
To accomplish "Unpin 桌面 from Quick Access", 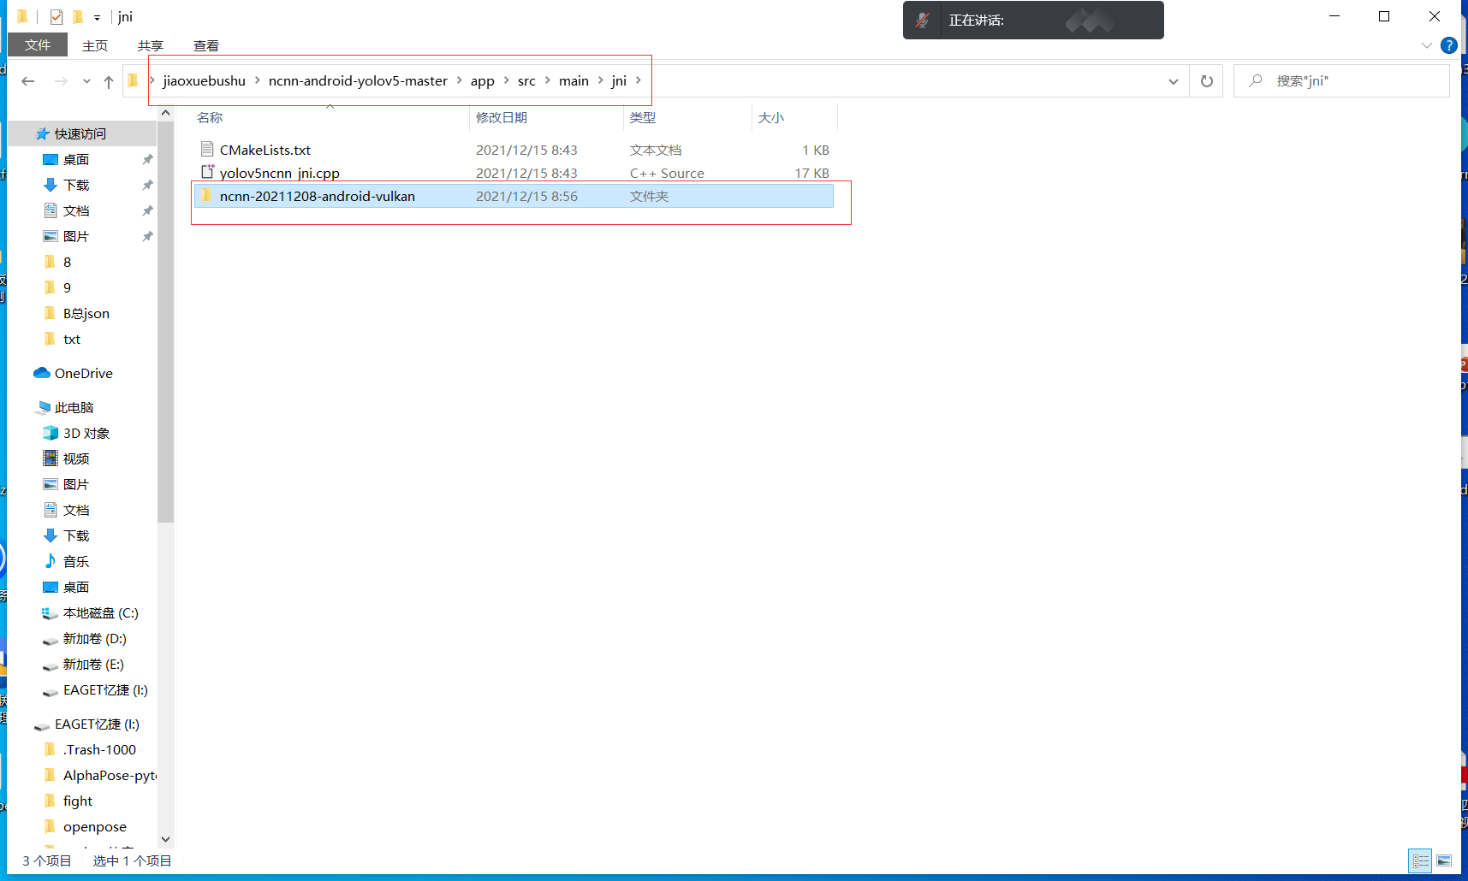I will pos(146,159).
